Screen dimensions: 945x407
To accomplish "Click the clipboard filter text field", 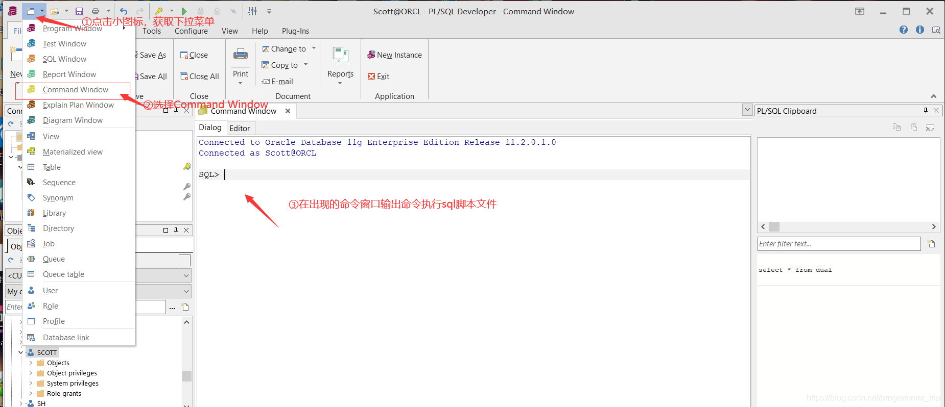I will point(839,244).
